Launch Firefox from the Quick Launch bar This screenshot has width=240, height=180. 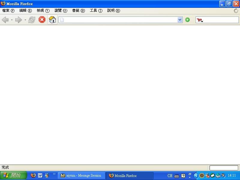tap(33, 175)
